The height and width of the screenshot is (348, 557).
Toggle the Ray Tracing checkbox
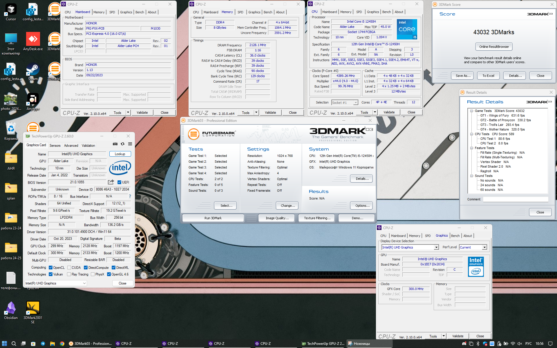69,274
